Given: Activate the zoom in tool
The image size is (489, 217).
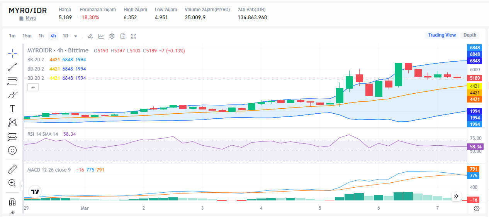Looking at the screenshot, I should [x=12, y=183].
